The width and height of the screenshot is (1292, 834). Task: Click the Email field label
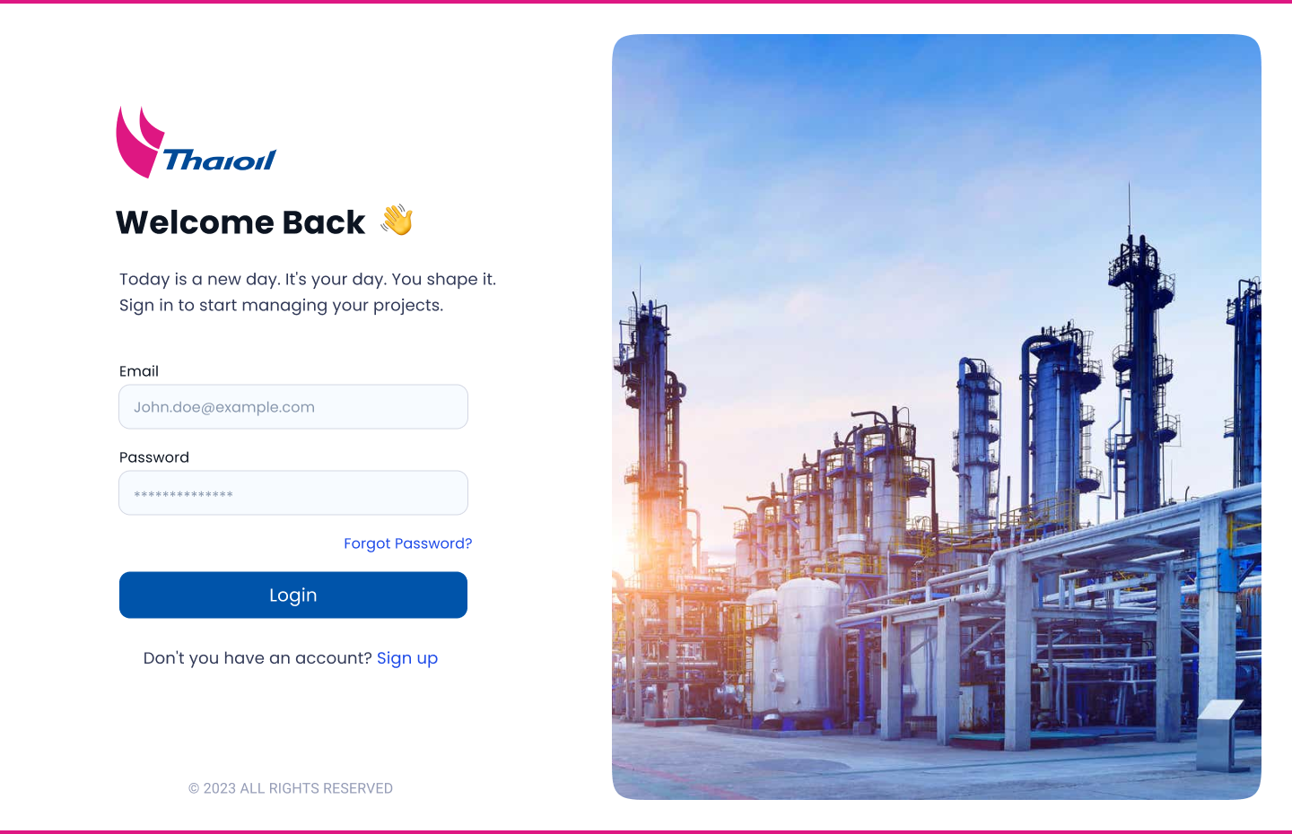tap(139, 371)
